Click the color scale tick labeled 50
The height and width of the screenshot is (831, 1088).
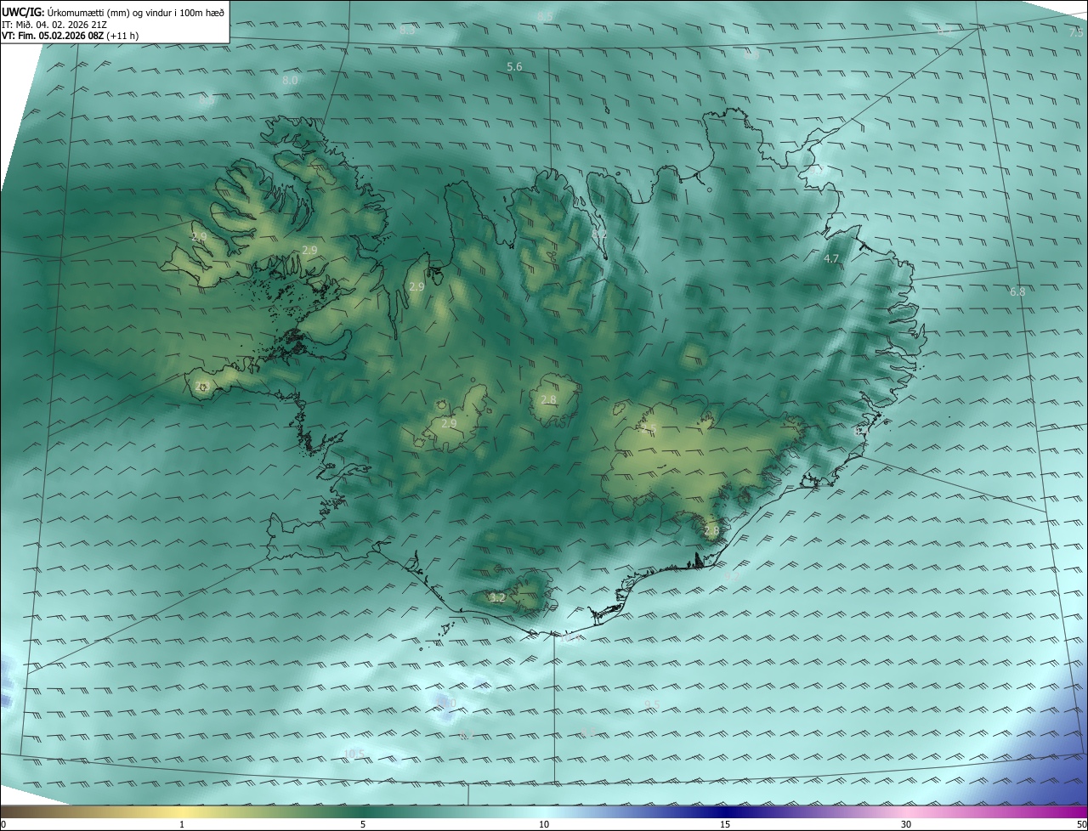(1081, 824)
